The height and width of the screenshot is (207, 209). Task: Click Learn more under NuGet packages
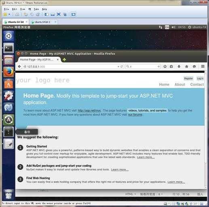click(x=120, y=170)
